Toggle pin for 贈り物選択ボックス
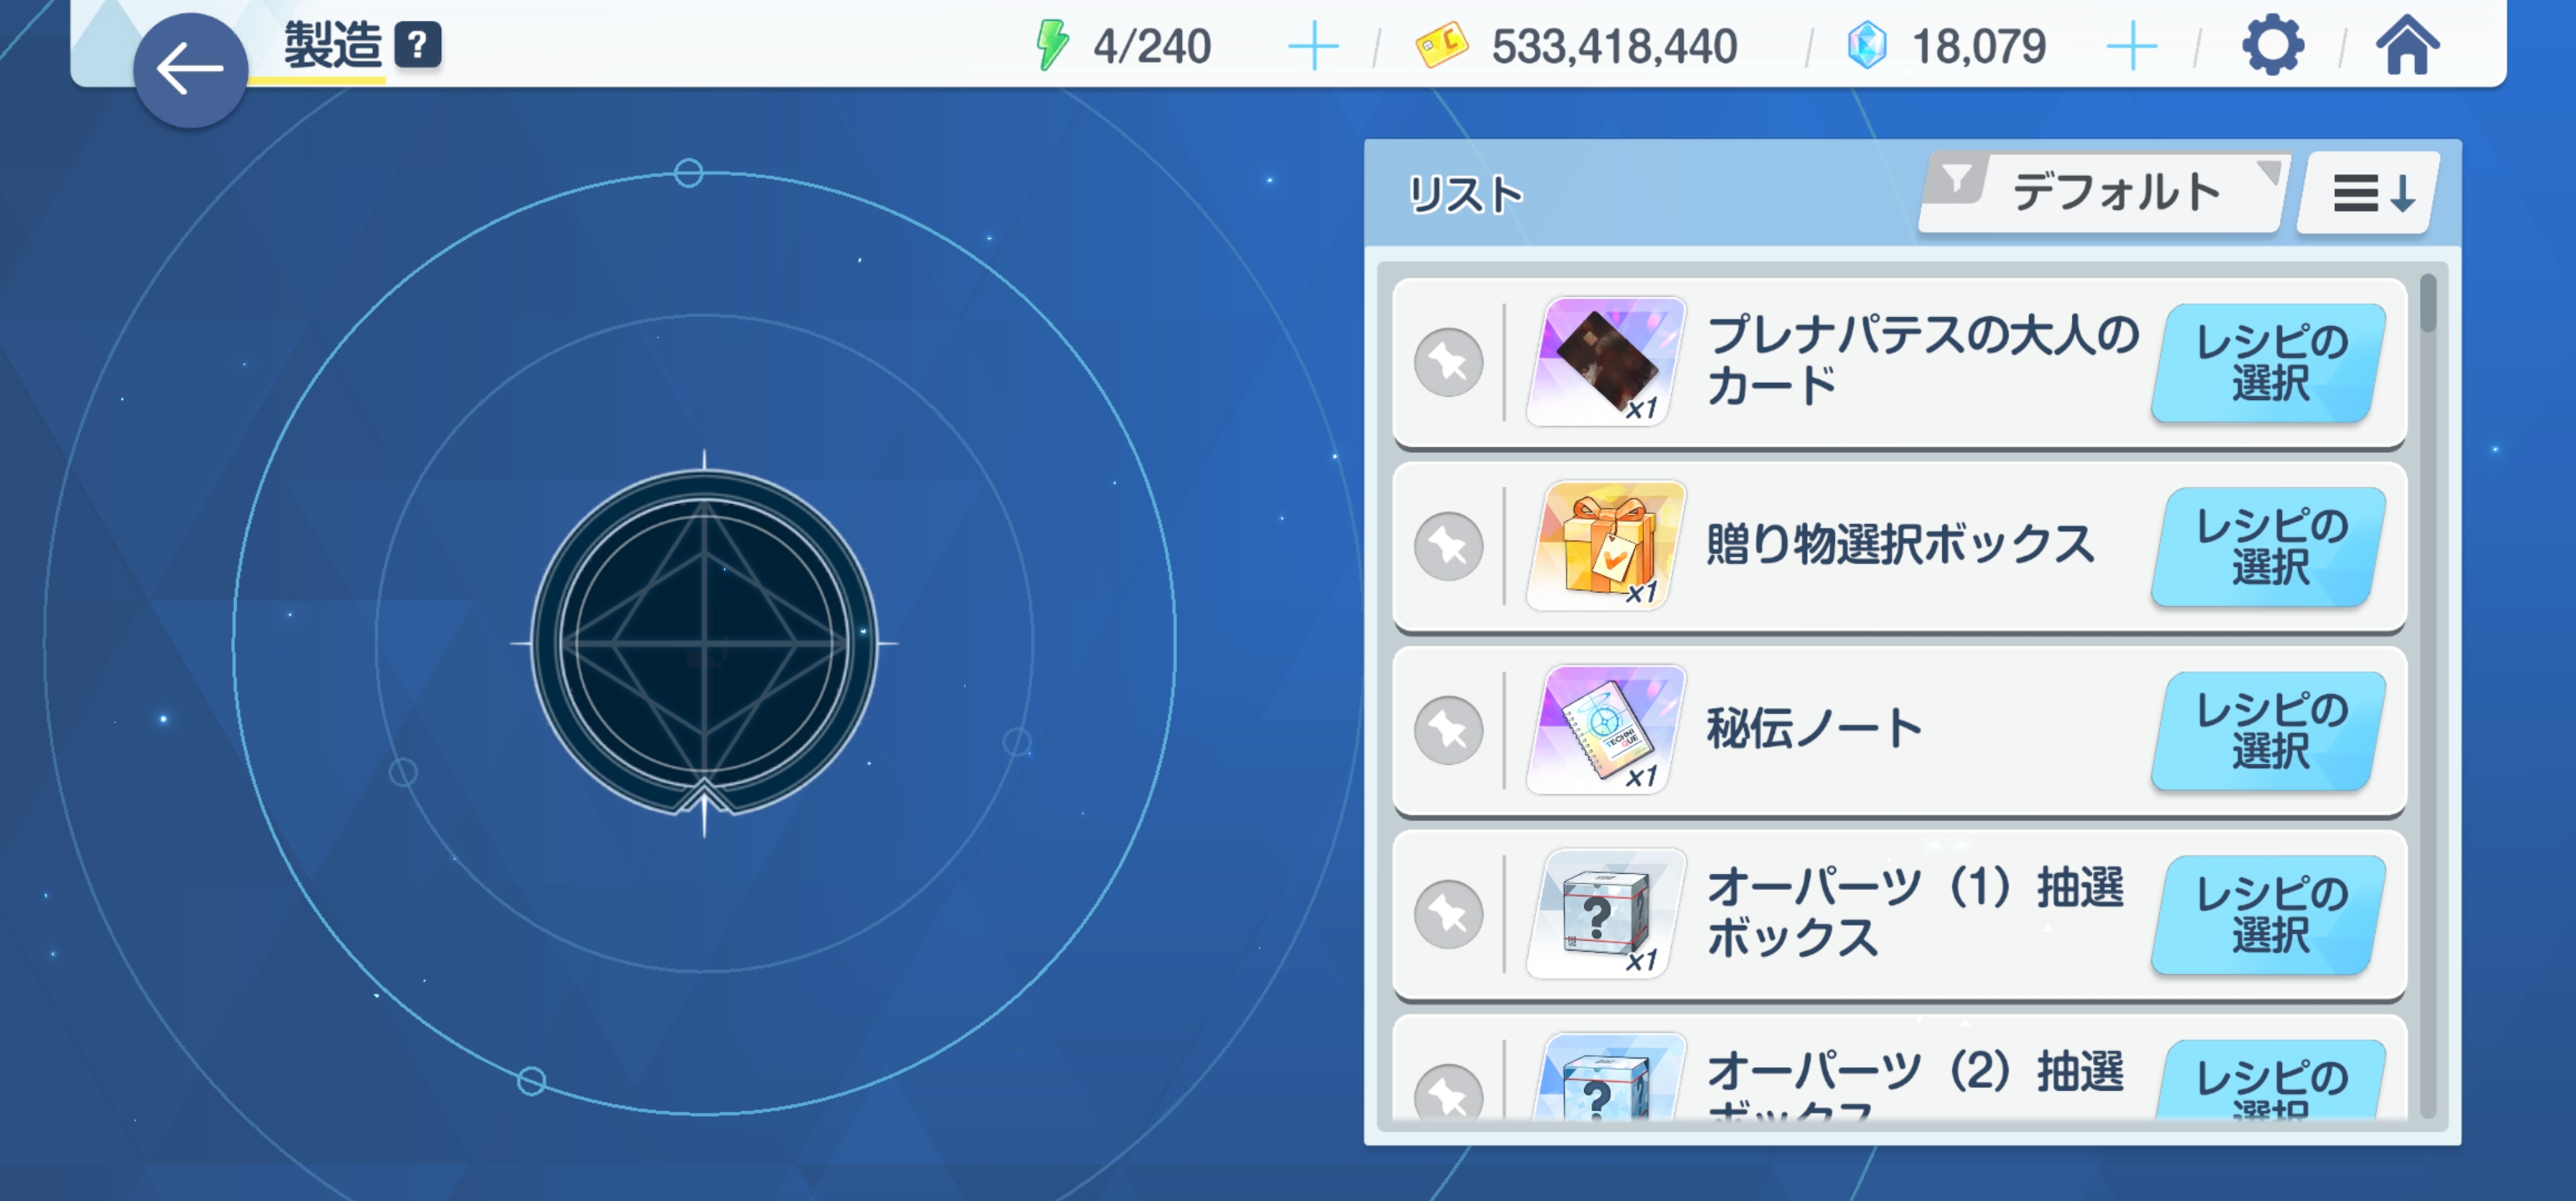The image size is (2576, 1201). (x=1449, y=546)
